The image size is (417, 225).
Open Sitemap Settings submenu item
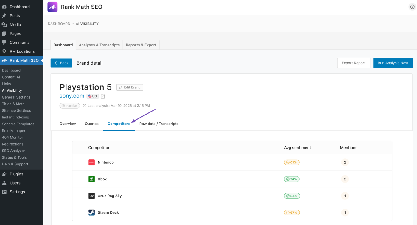pyautogui.click(x=16, y=110)
